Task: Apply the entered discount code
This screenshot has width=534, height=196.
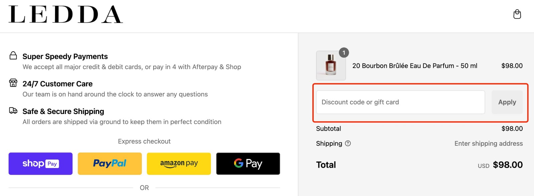Action: pyautogui.click(x=507, y=102)
